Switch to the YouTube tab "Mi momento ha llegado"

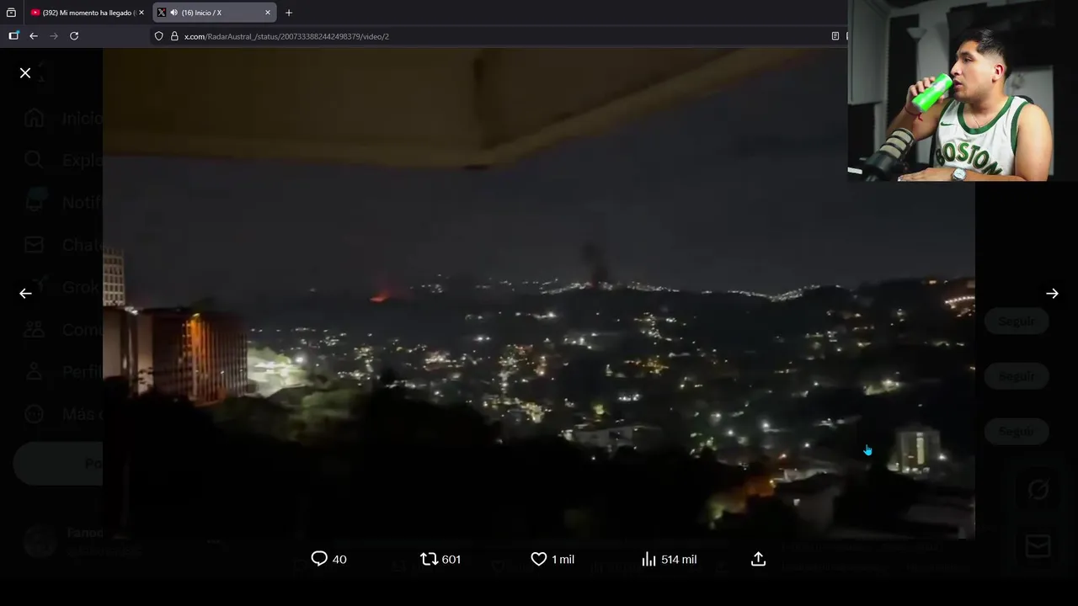coord(87,13)
